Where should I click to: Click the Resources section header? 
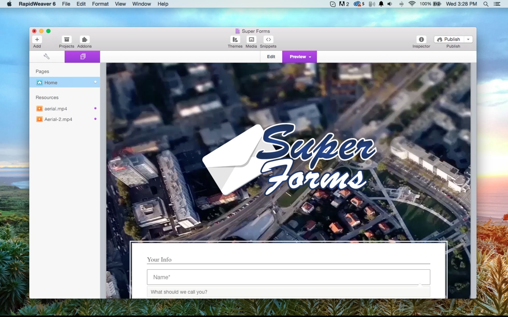tap(47, 97)
